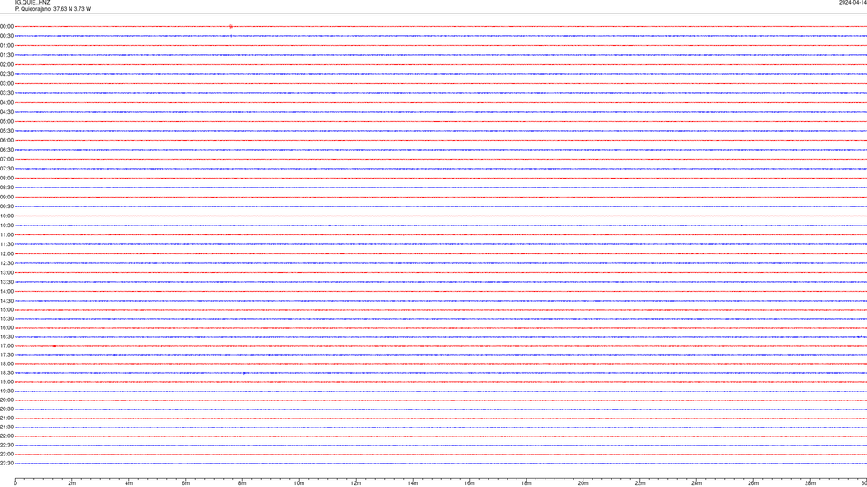The width and height of the screenshot is (867, 487).
Task: Click the "22m" tick on the time axis
Action: pos(639,483)
